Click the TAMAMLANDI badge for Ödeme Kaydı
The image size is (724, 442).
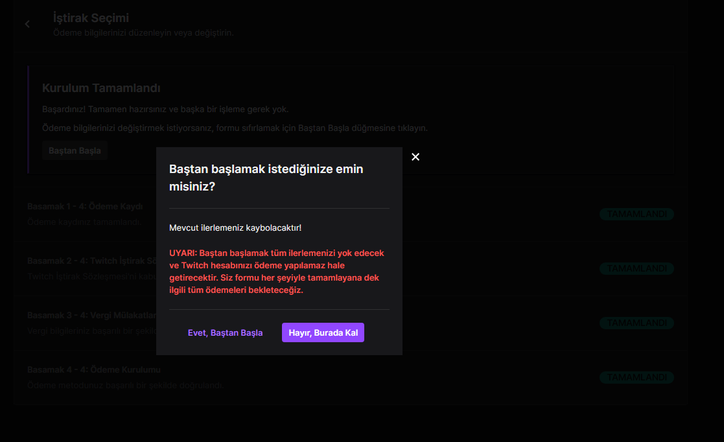pos(636,214)
